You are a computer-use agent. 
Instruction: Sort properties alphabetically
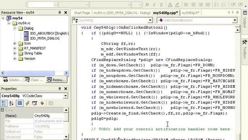[11, 103]
